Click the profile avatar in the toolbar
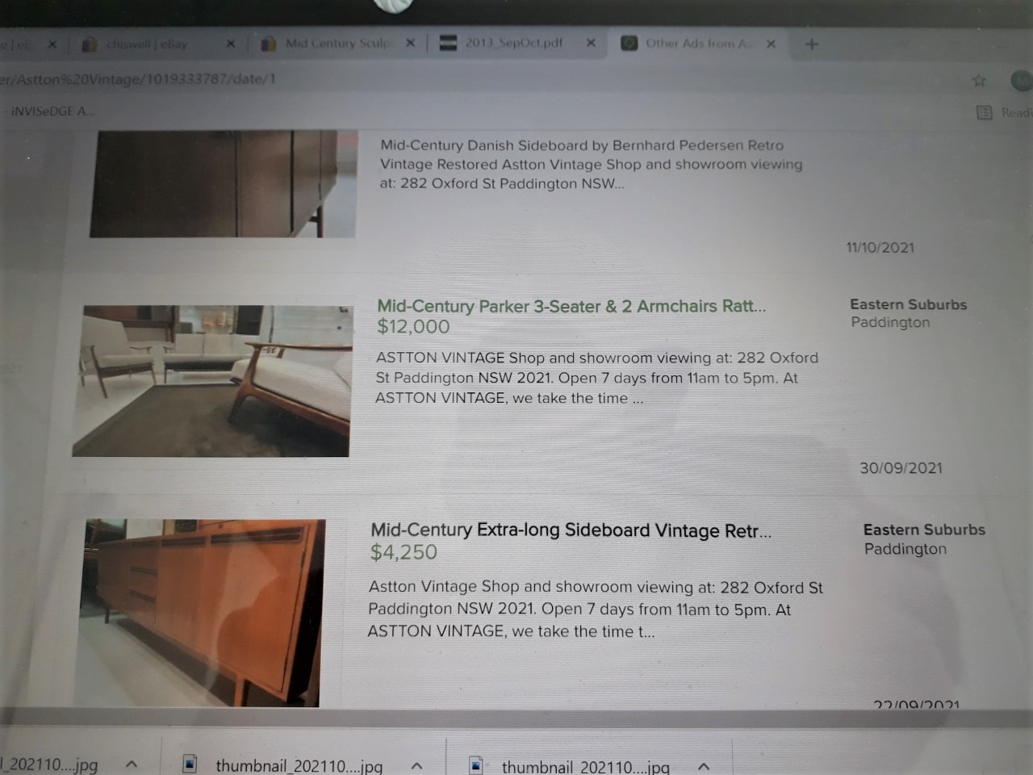 click(x=1021, y=80)
